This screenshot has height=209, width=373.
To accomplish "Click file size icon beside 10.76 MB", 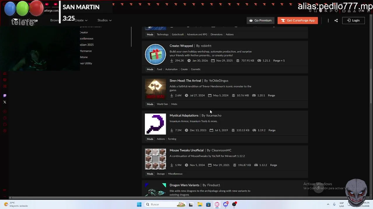I will pos(233,96).
